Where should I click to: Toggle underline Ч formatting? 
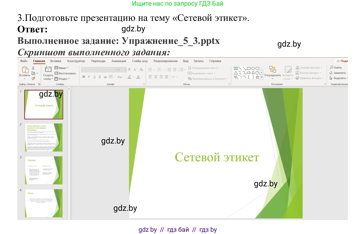click(x=94, y=77)
